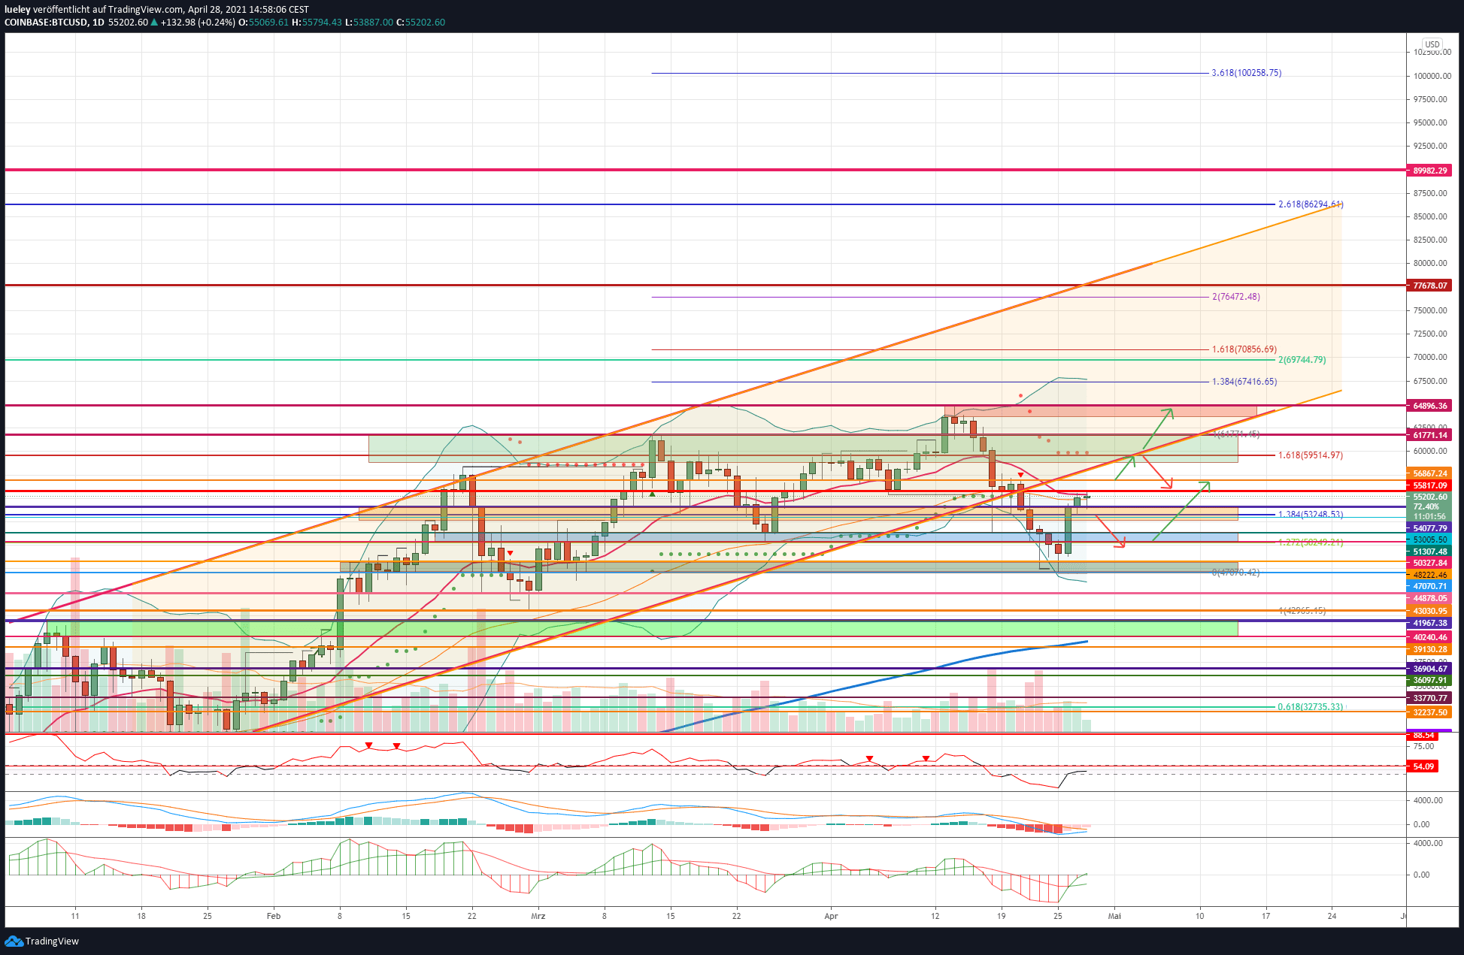Select the 50327.84 price tag
Viewport: 1464px width, 955px height.
pyautogui.click(x=1429, y=563)
